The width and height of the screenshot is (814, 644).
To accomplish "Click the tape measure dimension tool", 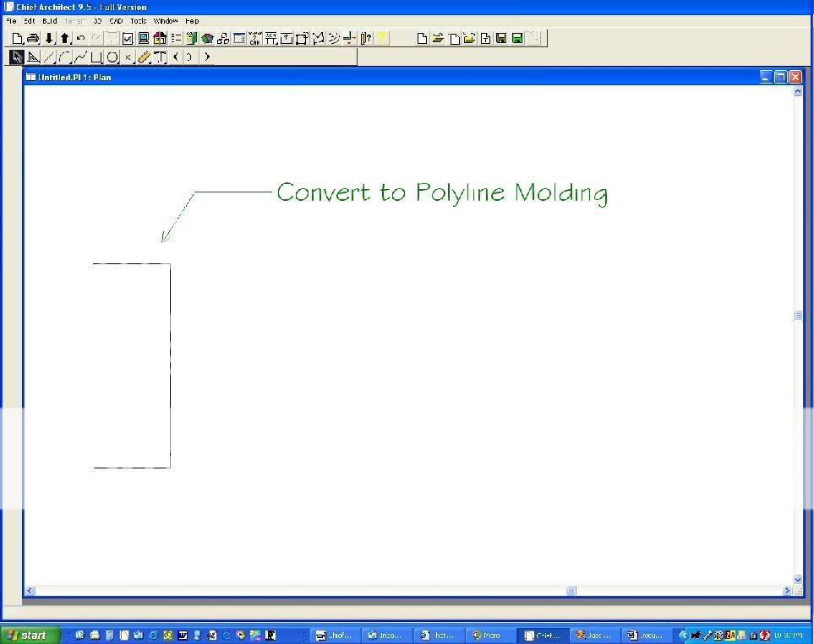I will pyautogui.click(x=144, y=57).
